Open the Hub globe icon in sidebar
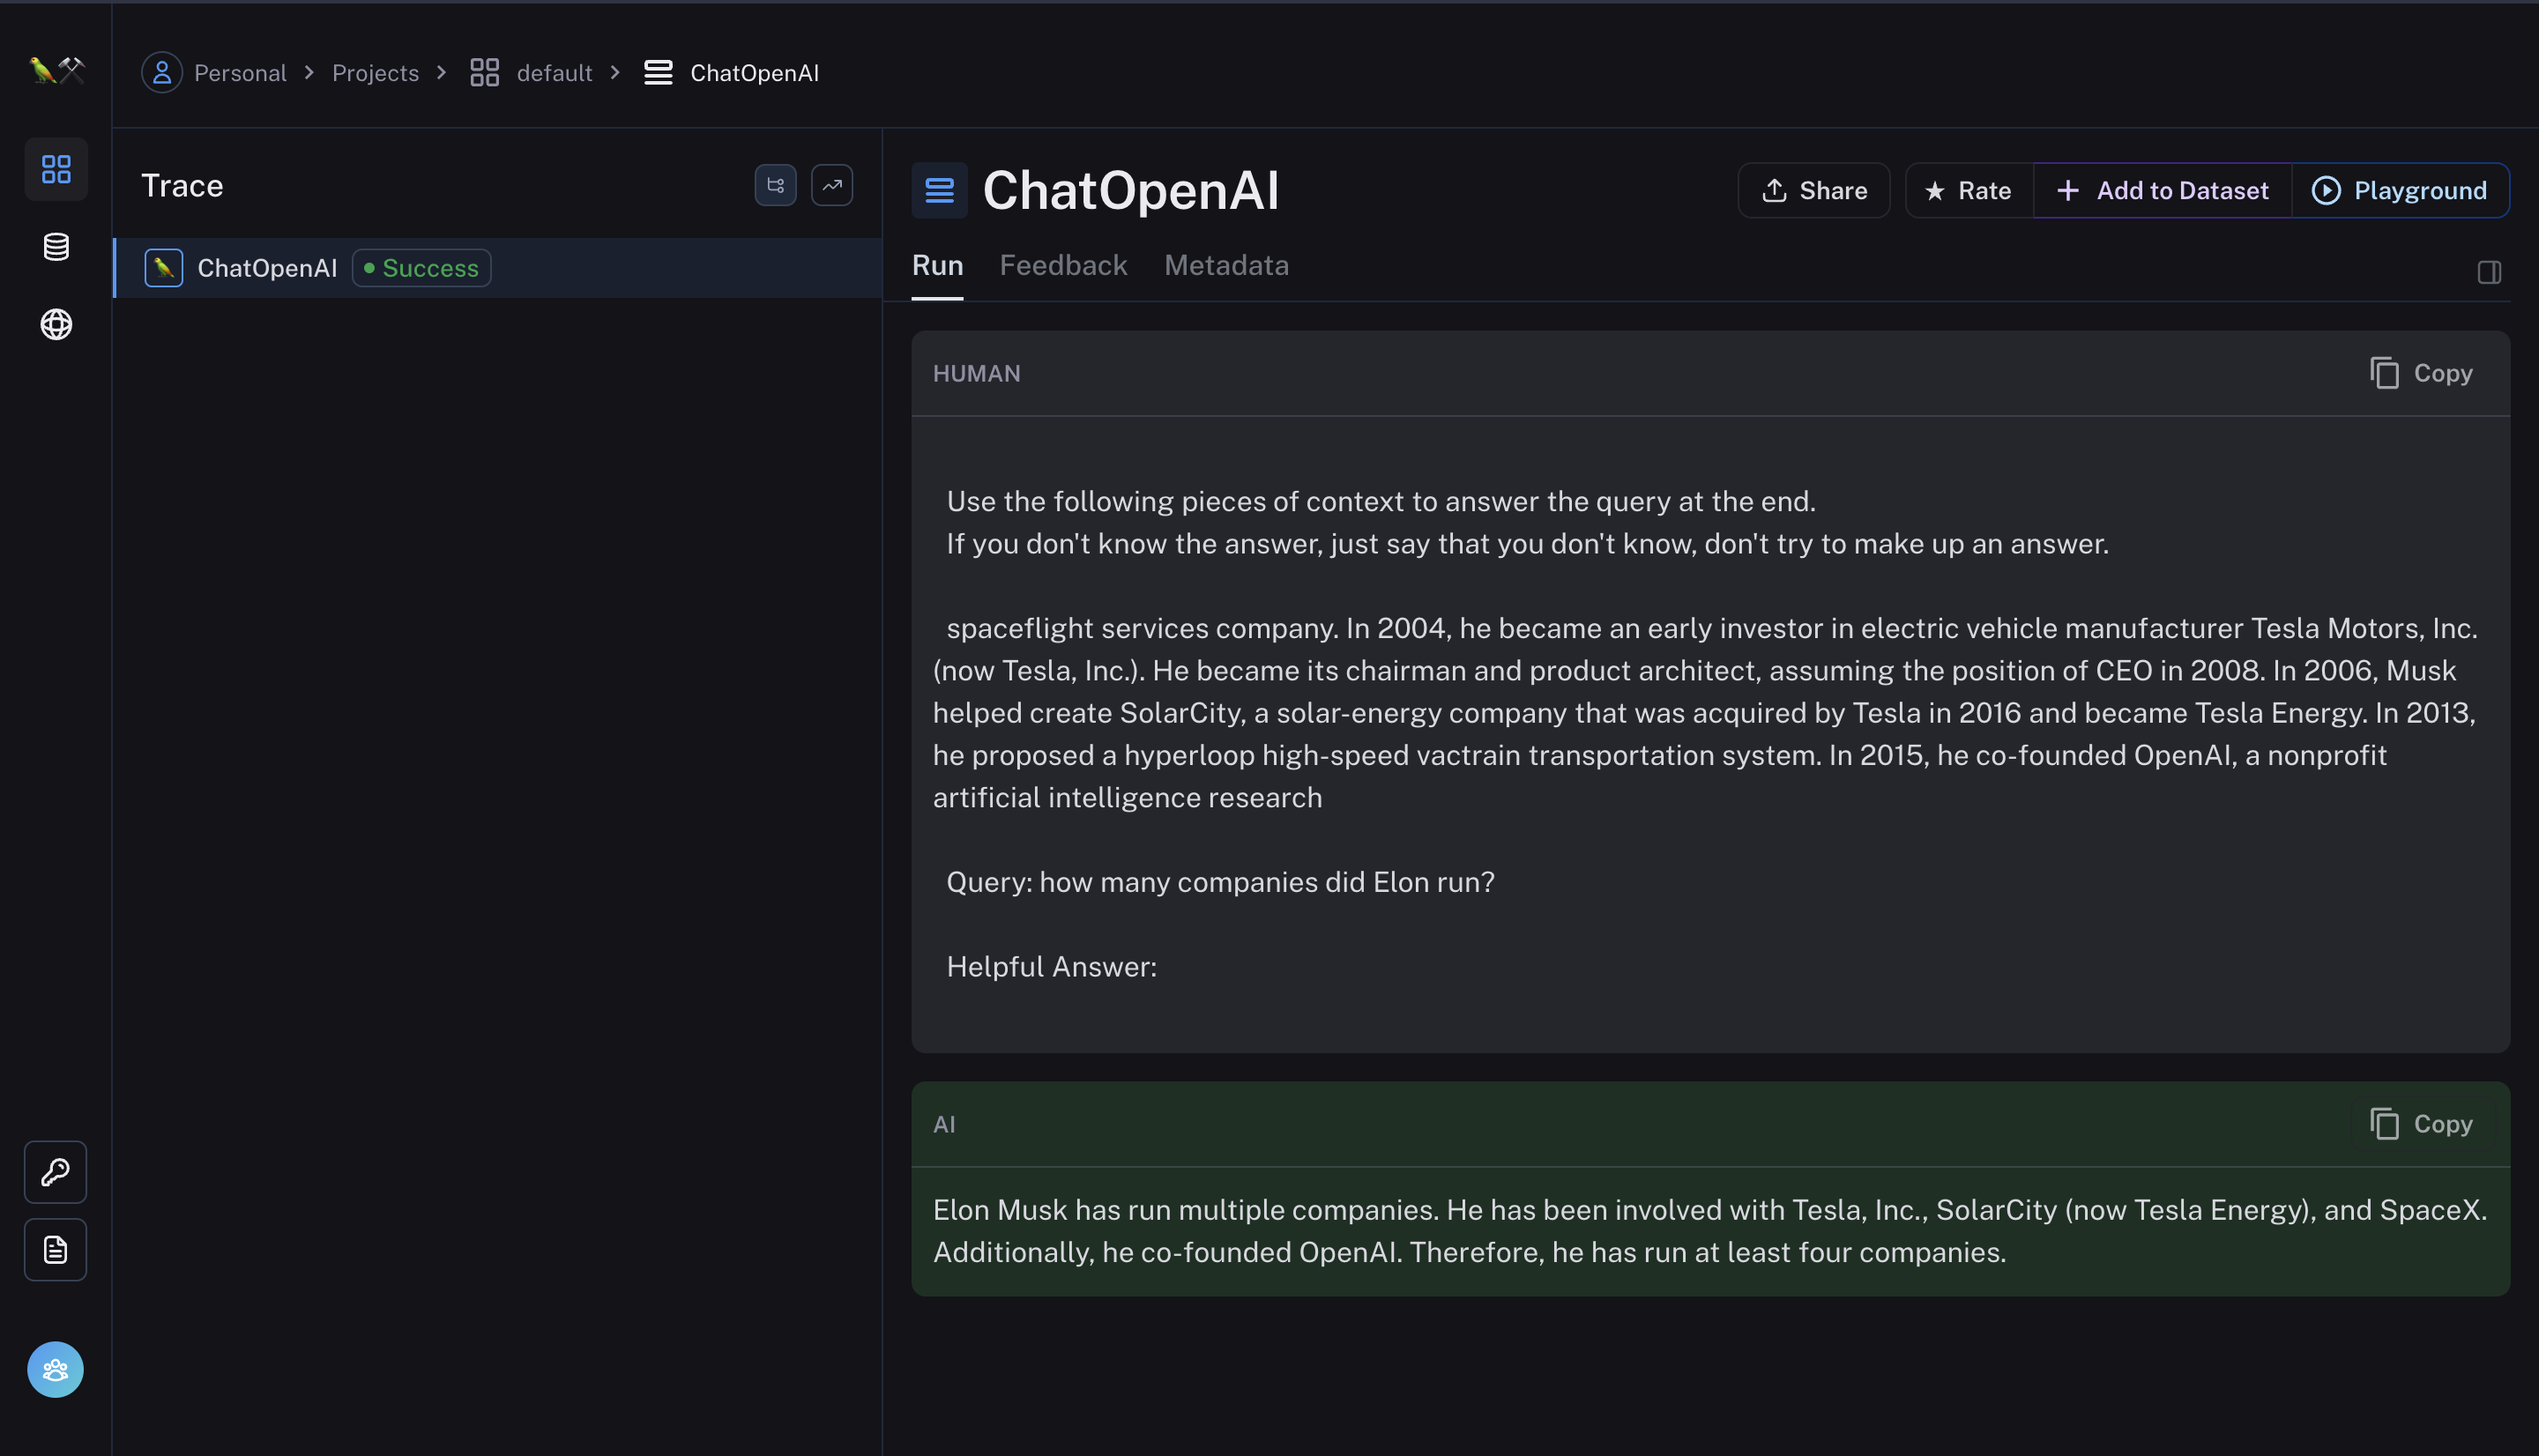 [x=56, y=324]
